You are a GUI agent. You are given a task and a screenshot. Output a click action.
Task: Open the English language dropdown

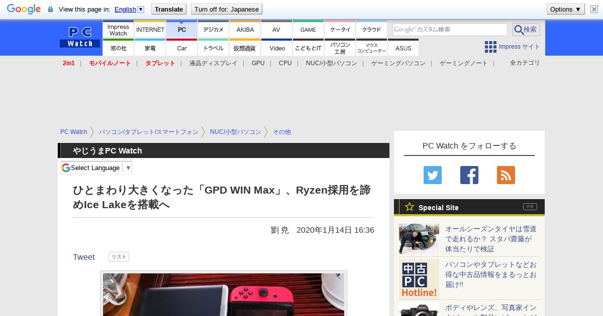click(x=129, y=9)
